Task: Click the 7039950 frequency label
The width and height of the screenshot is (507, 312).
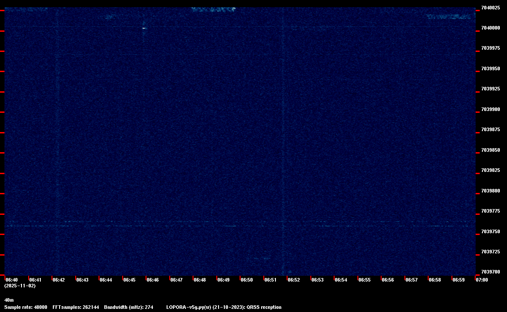Action: [490, 68]
